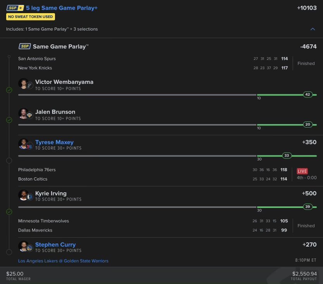Click the 39 marker on Irving's progress bar
Image resolution: width=323 pixels, height=284 pixels.
tap(308, 207)
